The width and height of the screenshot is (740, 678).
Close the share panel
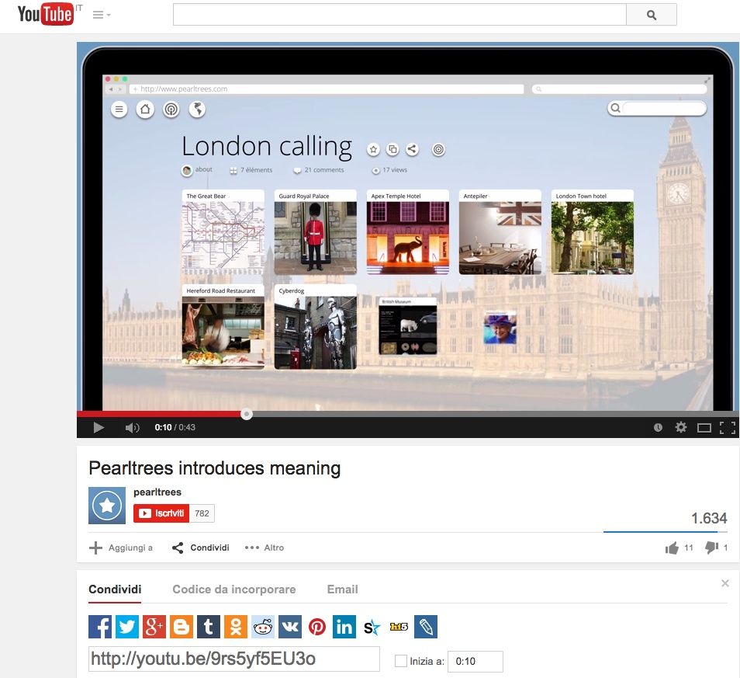[725, 583]
